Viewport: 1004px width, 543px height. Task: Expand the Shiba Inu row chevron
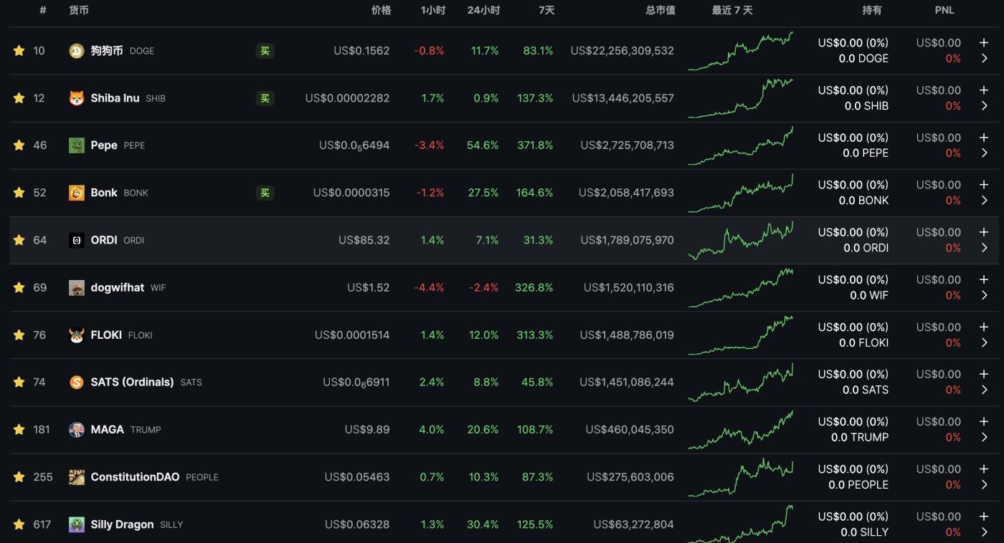point(984,106)
